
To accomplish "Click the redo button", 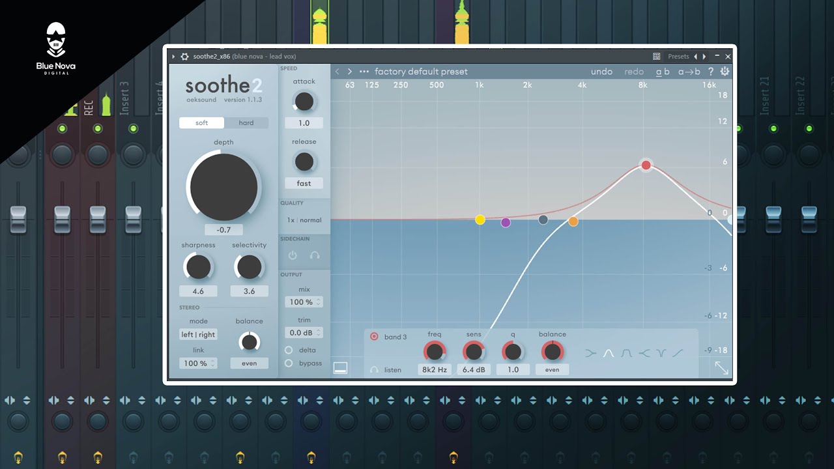I will 634,72.
